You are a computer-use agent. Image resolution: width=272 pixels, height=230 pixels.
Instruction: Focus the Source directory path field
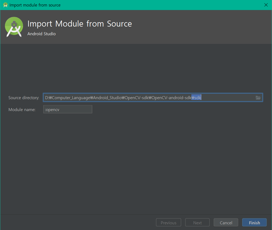(153, 98)
